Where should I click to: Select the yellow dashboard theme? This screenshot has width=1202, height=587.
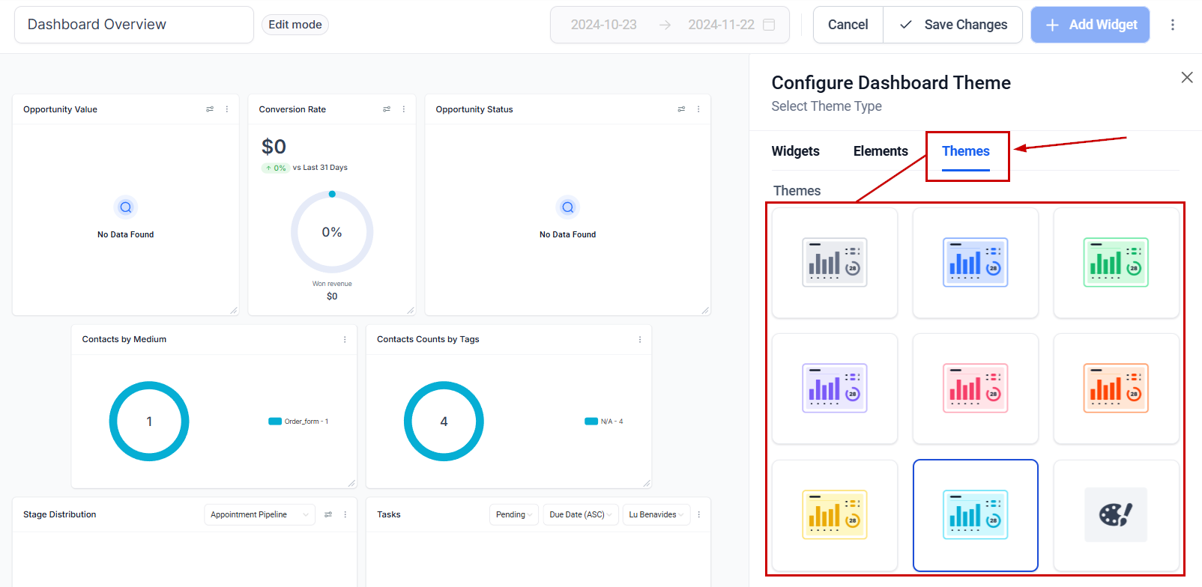tap(835, 515)
